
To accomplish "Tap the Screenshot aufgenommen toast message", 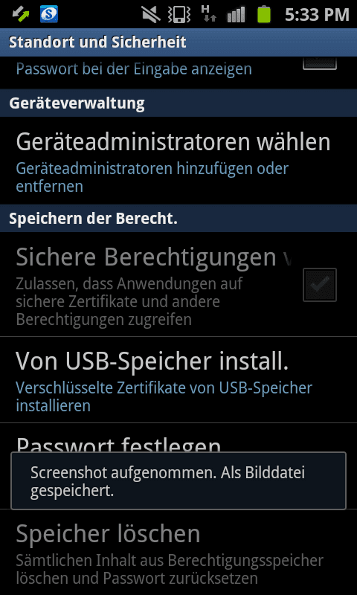I will [178, 480].
